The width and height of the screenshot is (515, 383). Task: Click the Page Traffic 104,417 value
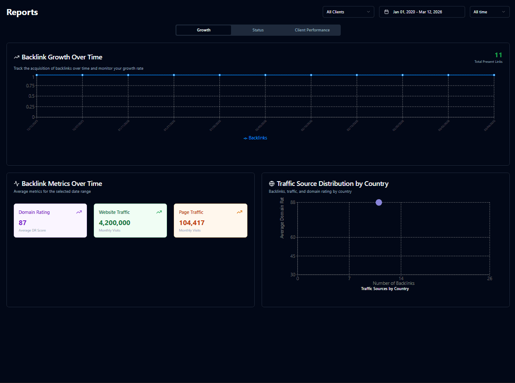click(x=192, y=223)
